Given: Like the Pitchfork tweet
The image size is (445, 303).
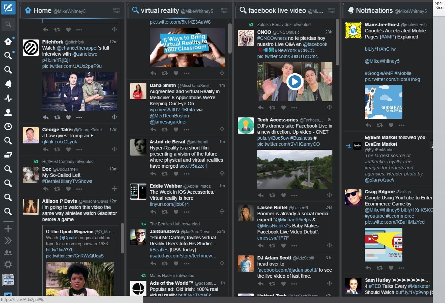Looking at the screenshot, I should (68, 117).
